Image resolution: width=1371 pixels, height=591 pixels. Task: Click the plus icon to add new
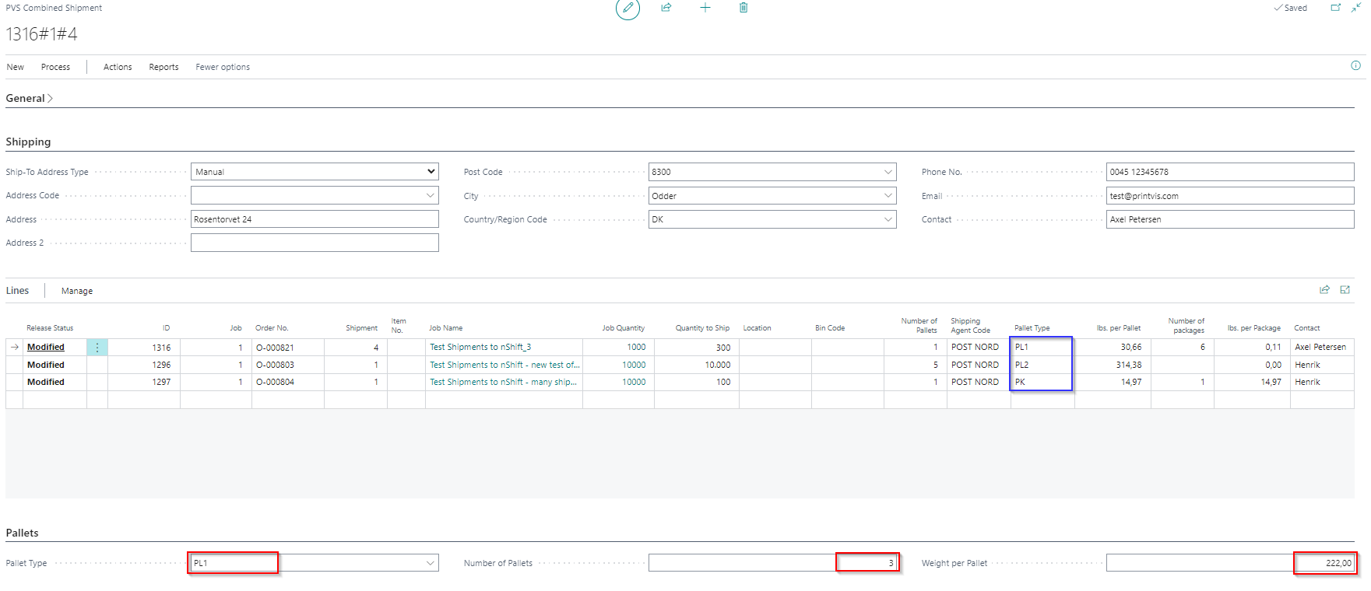click(705, 8)
